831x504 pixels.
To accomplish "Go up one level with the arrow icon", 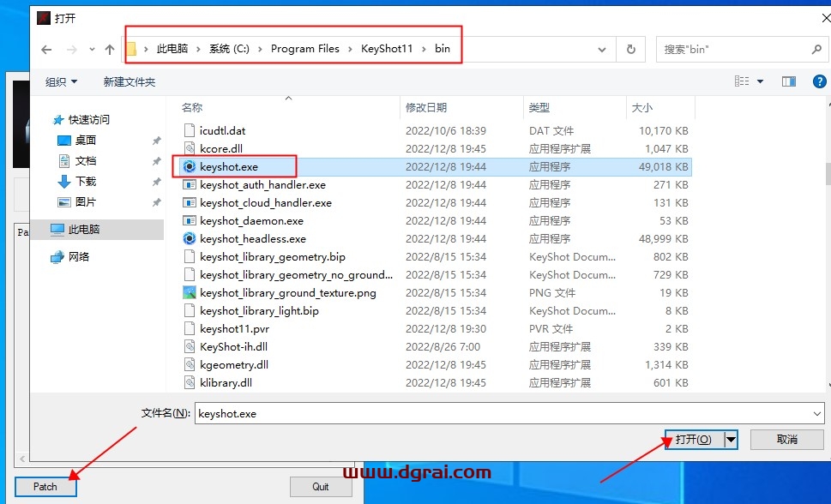I will click(x=108, y=49).
